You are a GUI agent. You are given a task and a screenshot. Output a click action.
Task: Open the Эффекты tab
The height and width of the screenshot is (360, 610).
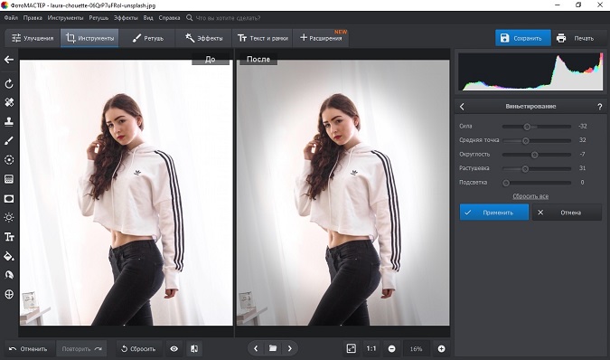pos(204,38)
